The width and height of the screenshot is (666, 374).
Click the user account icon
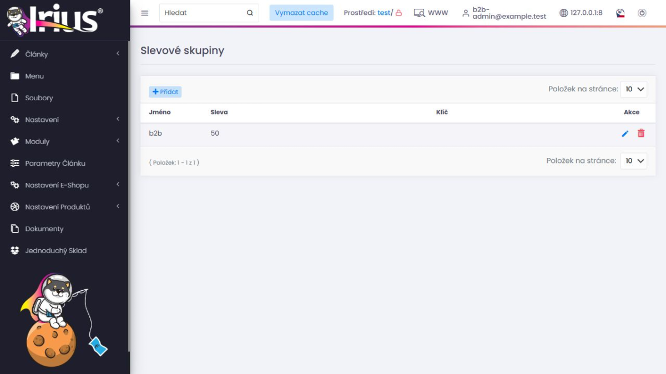point(466,13)
